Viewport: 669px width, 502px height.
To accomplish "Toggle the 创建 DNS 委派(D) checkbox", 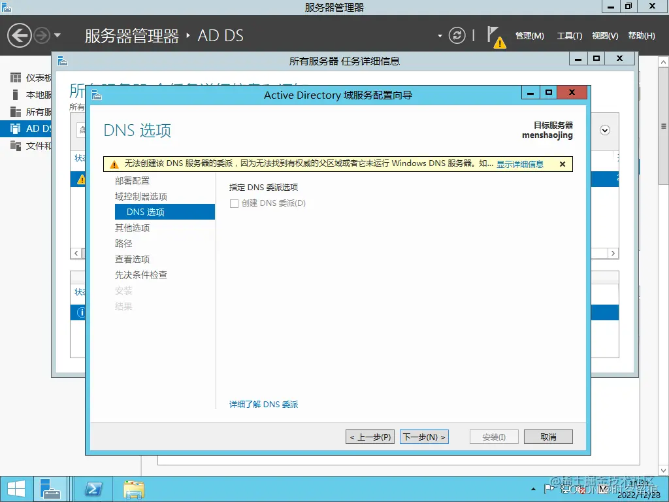I will (x=234, y=204).
